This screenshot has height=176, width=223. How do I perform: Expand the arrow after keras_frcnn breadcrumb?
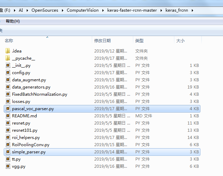[192, 10]
